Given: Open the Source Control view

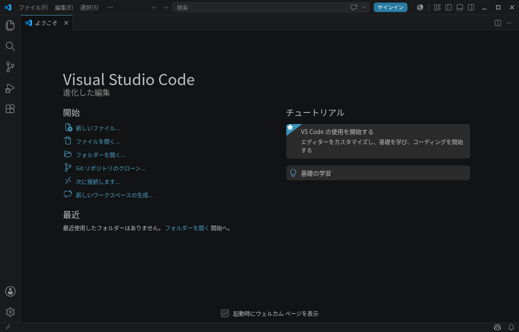Looking at the screenshot, I should point(10,67).
